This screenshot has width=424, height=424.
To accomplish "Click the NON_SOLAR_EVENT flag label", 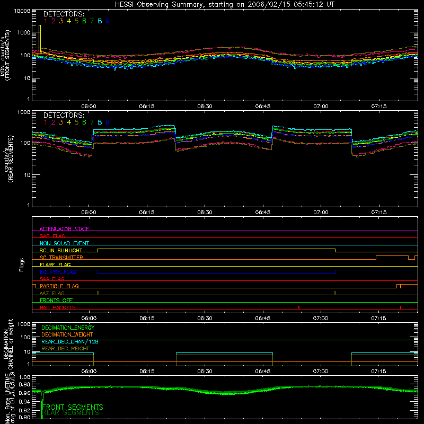I will [x=64, y=243].
